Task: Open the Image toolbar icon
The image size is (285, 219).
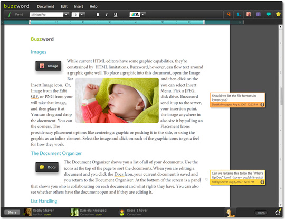Action: tap(249, 14)
